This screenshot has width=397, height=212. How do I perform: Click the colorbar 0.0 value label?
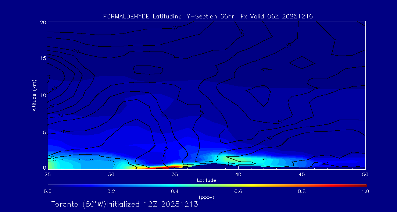pos(47,191)
